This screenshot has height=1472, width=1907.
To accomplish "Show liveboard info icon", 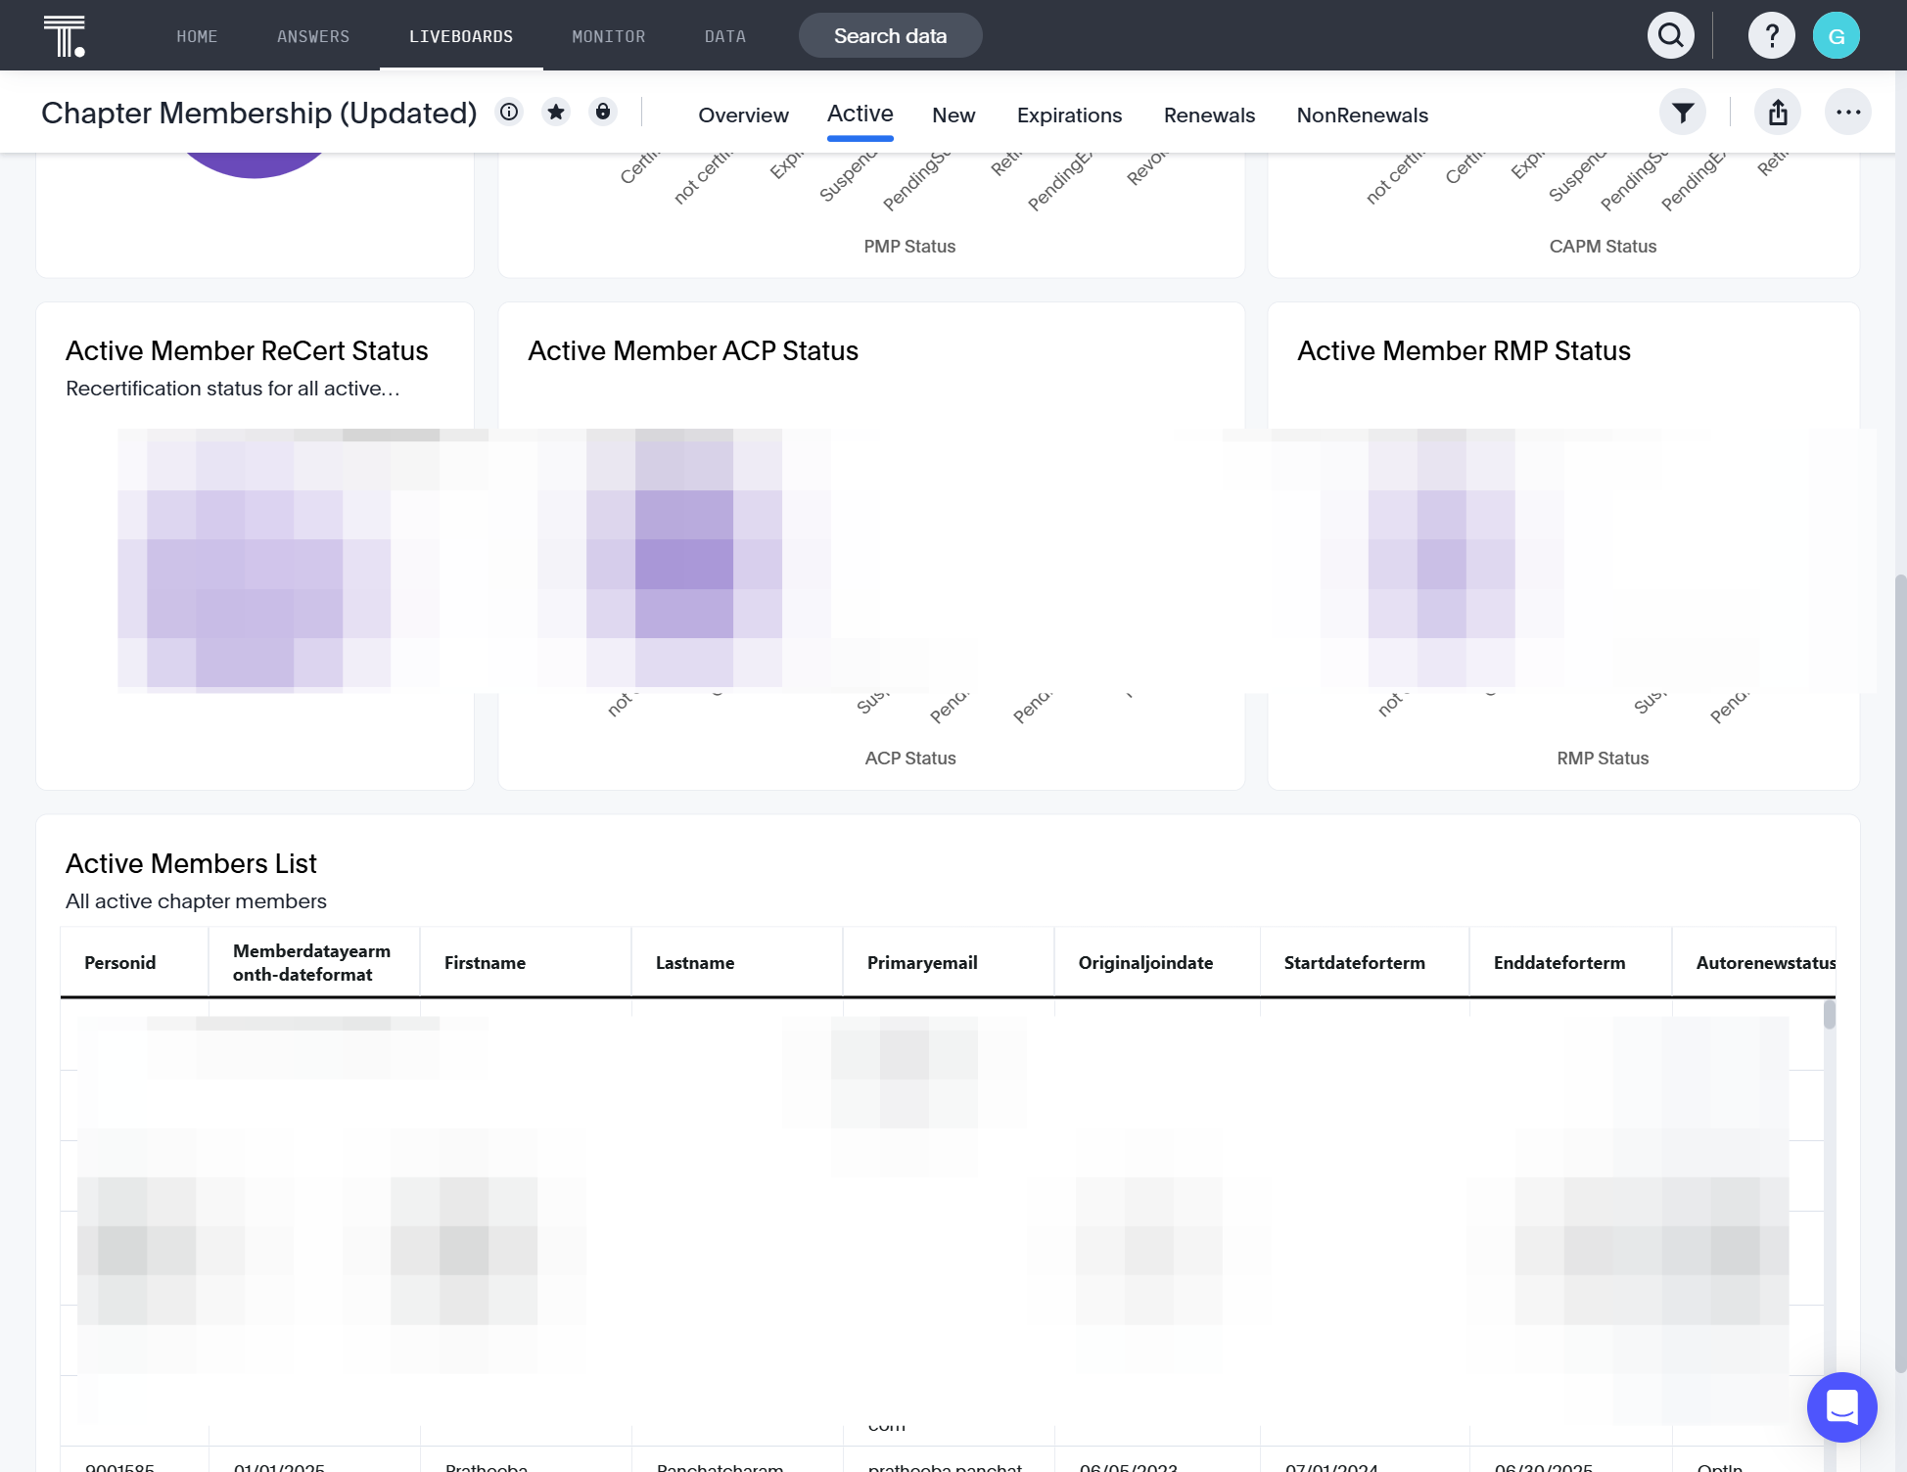I will click(x=509, y=112).
